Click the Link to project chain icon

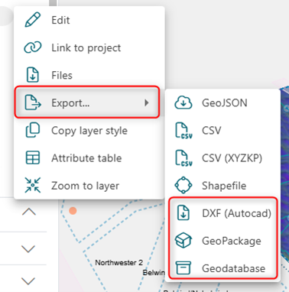point(33,47)
